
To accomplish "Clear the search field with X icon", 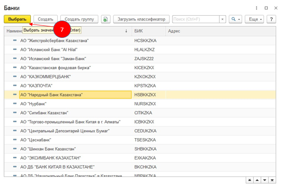I will pyautogui.click(x=222, y=19).
